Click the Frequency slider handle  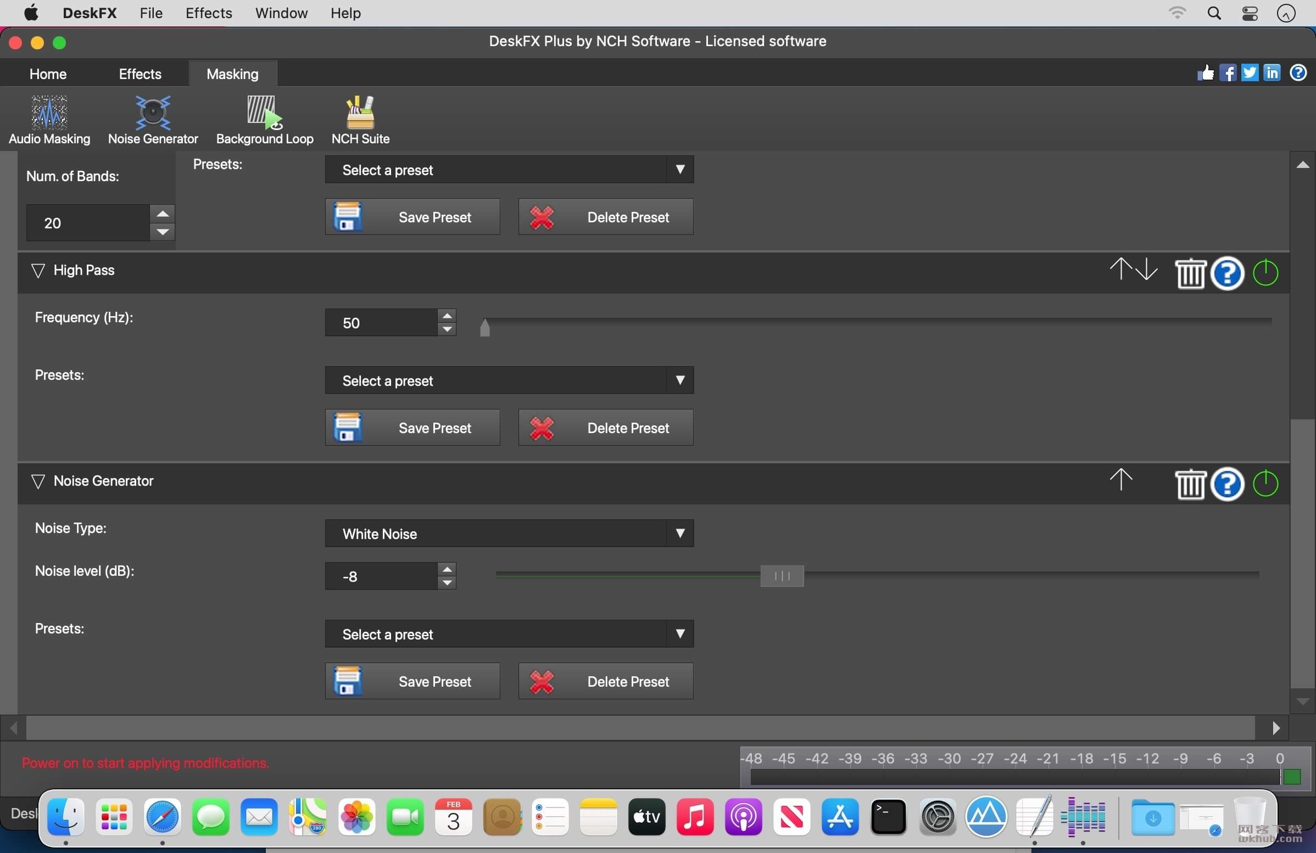(x=485, y=327)
